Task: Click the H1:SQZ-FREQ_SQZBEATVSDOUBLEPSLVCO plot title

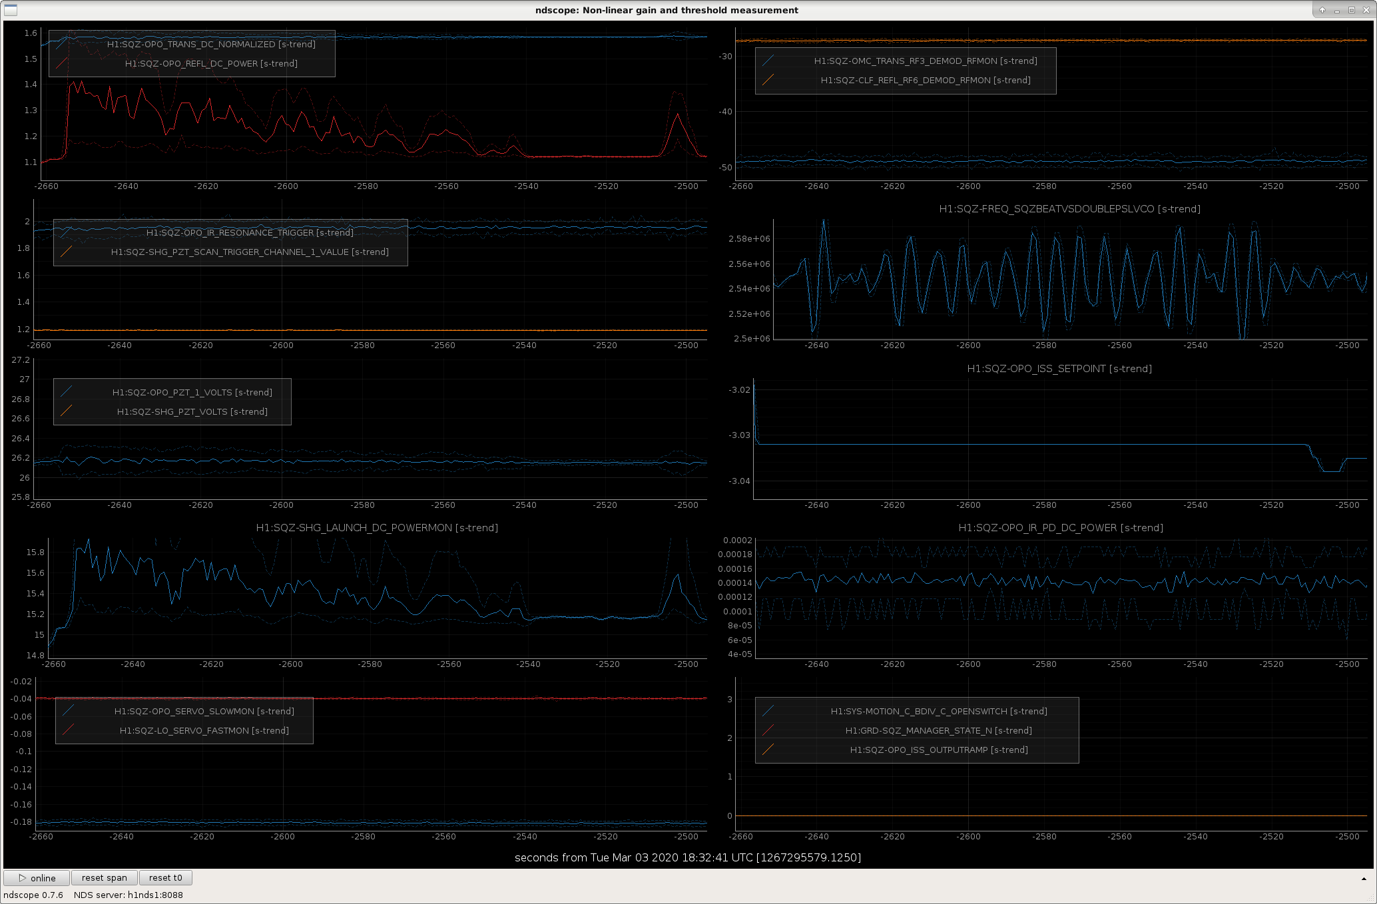Action: (x=1069, y=208)
